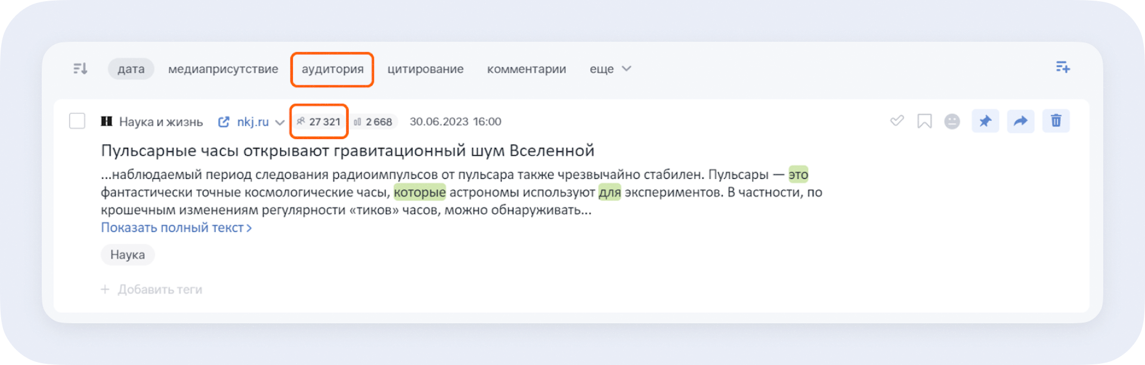Expand the nkj.ru source chevron

click(x=280, y=122)
